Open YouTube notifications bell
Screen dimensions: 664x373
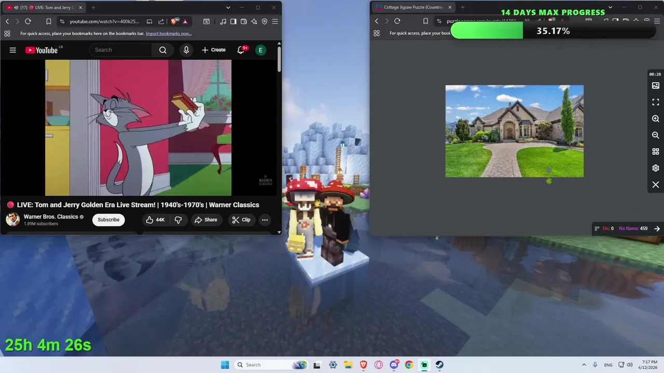pos(241,50)
